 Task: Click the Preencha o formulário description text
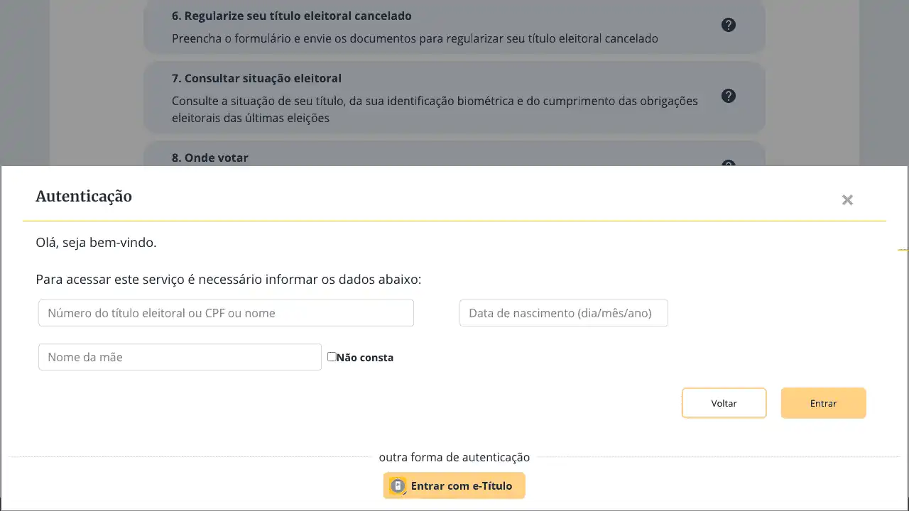coord(414,38)
